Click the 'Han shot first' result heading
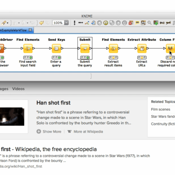 [53, 103]
